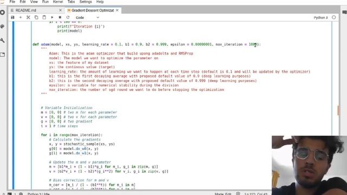Click the Python 3 kernel name

(320, 17)
